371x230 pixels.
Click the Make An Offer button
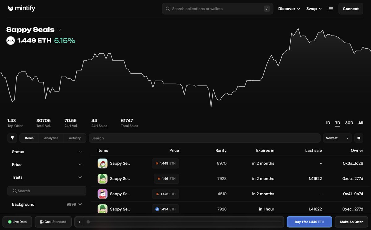coord(351,222)
